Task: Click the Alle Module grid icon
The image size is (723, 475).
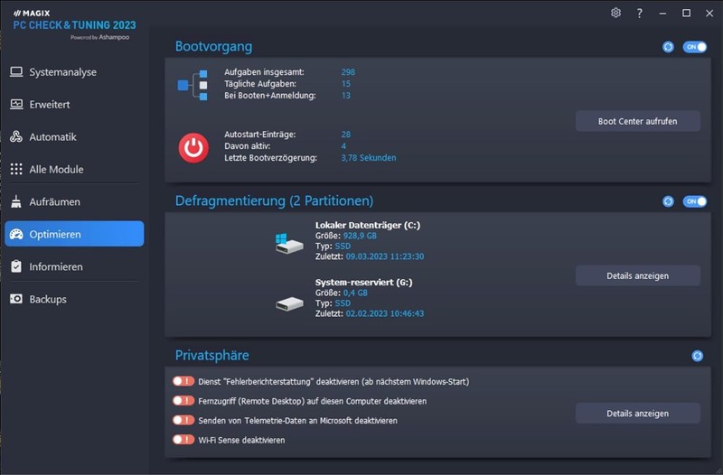Action: tap(16, 169)
